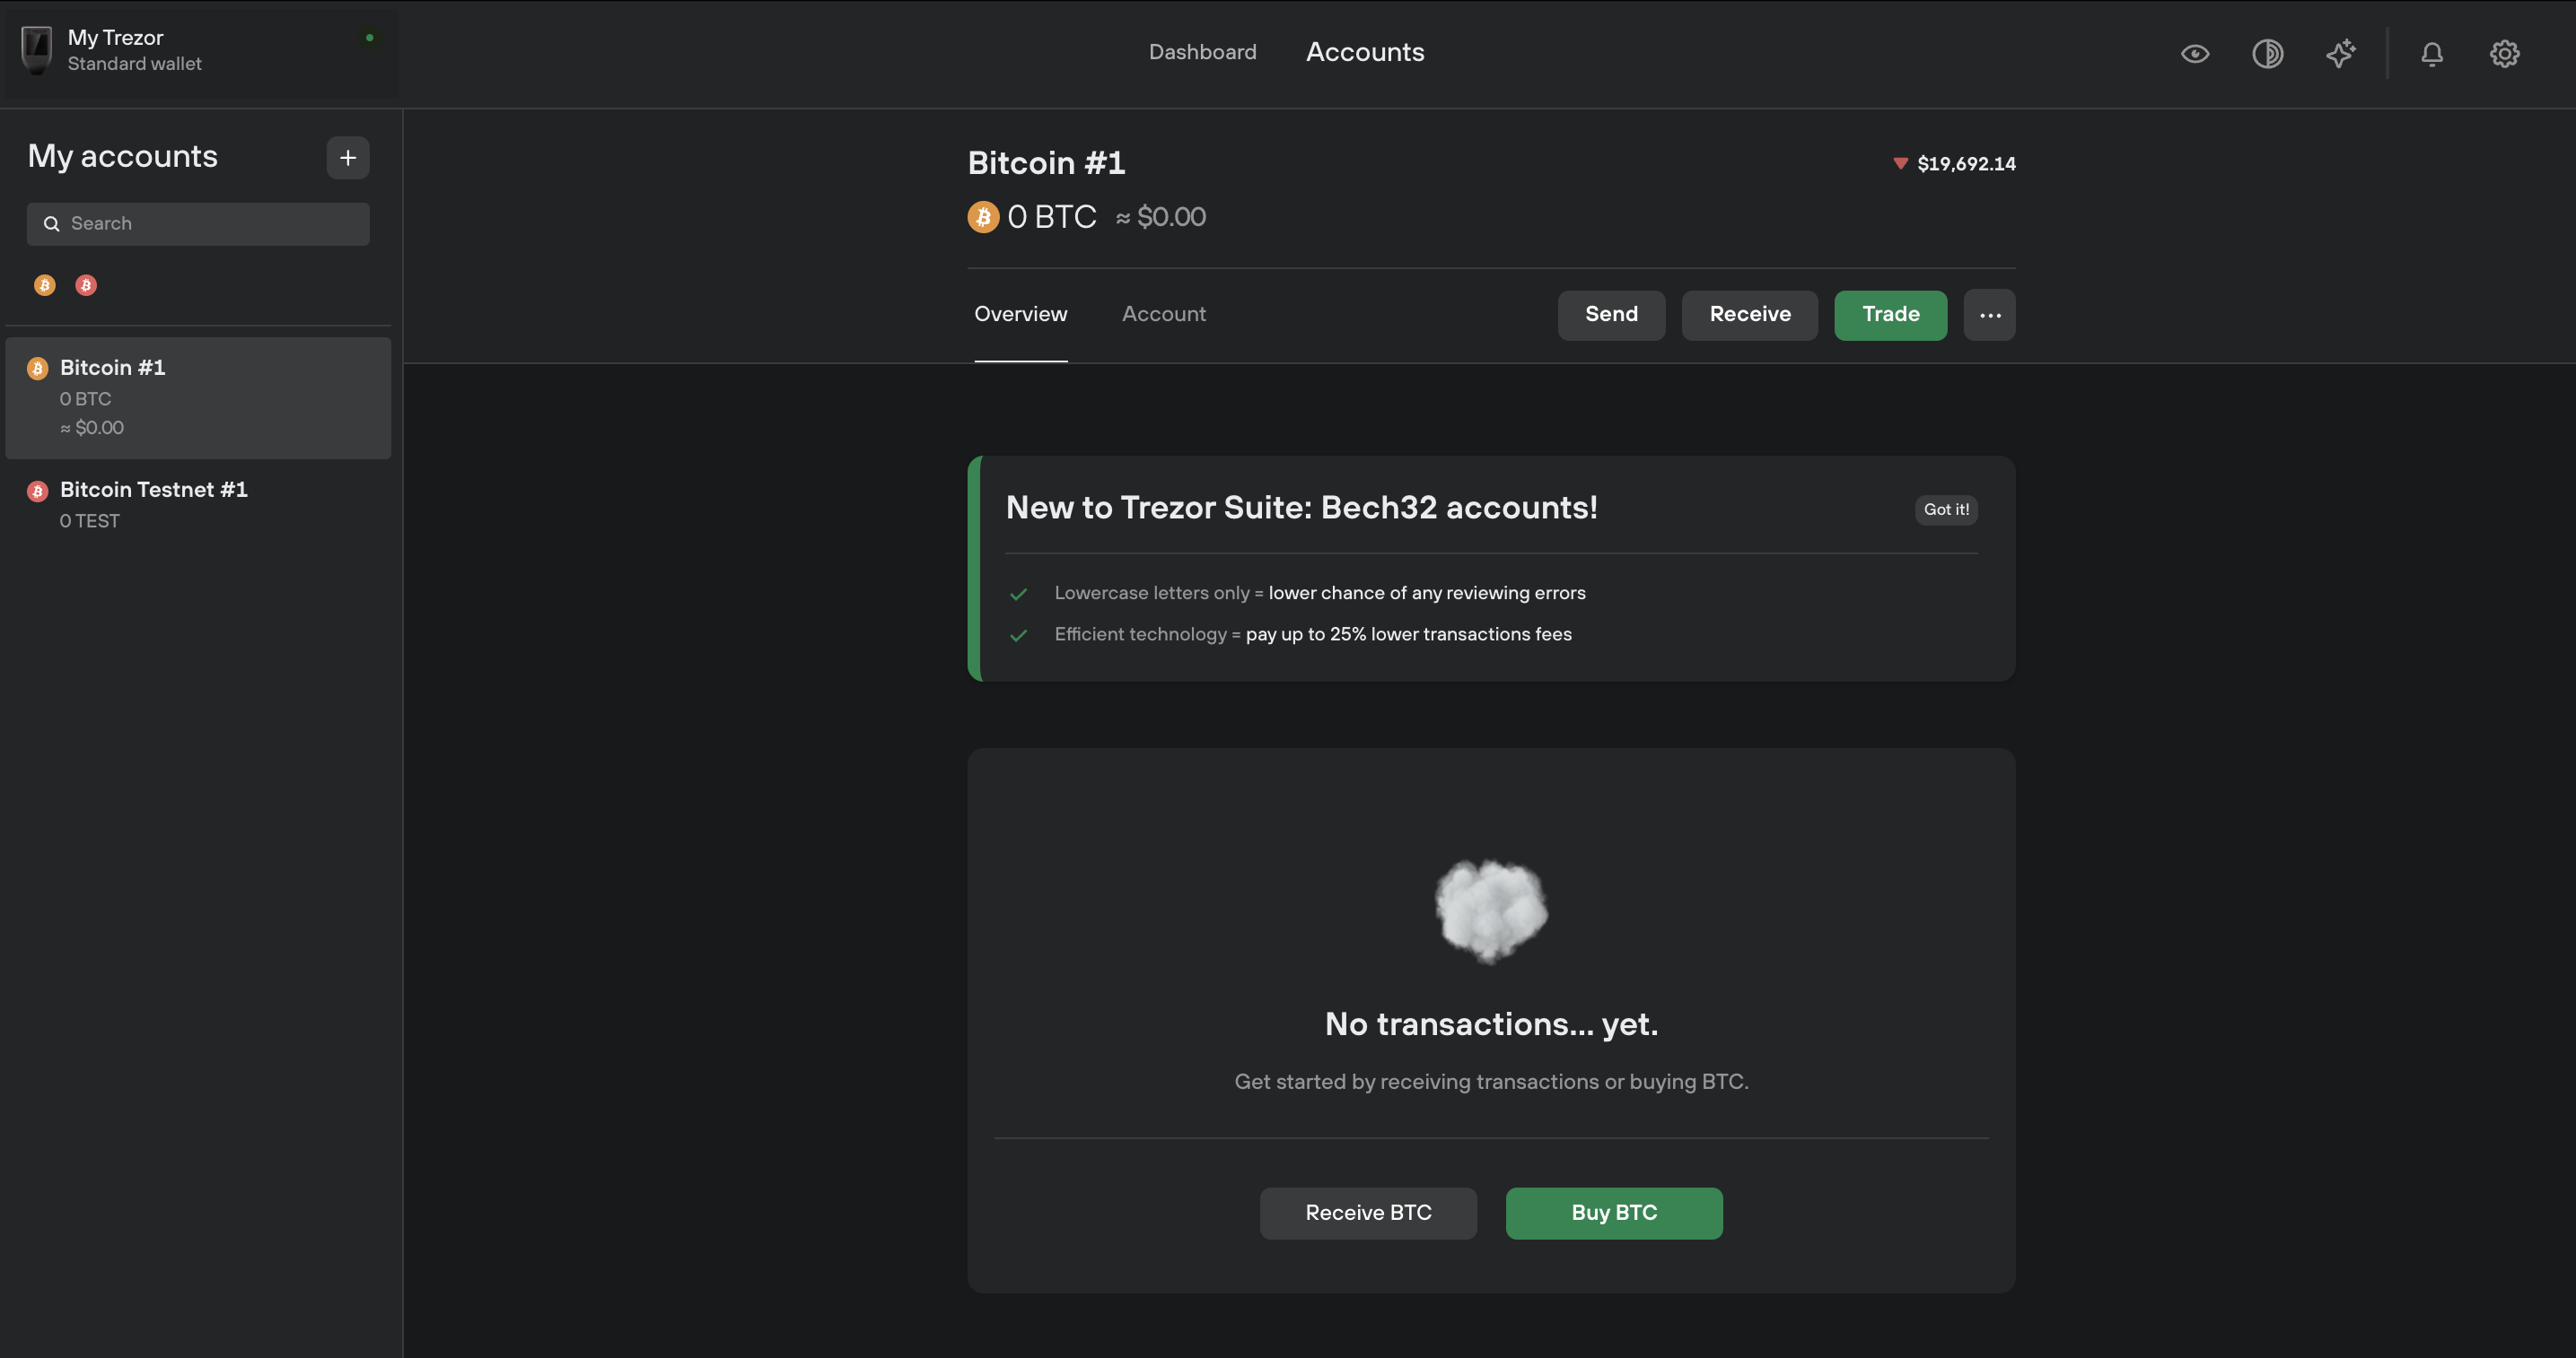2576x1358 pixels.
Task: Open settings gear icon
Action: (2504, 54)
